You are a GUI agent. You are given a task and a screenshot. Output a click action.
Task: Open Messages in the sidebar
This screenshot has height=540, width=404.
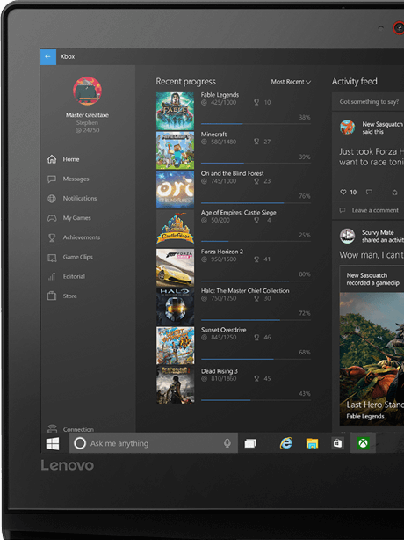tap(69, 179)
